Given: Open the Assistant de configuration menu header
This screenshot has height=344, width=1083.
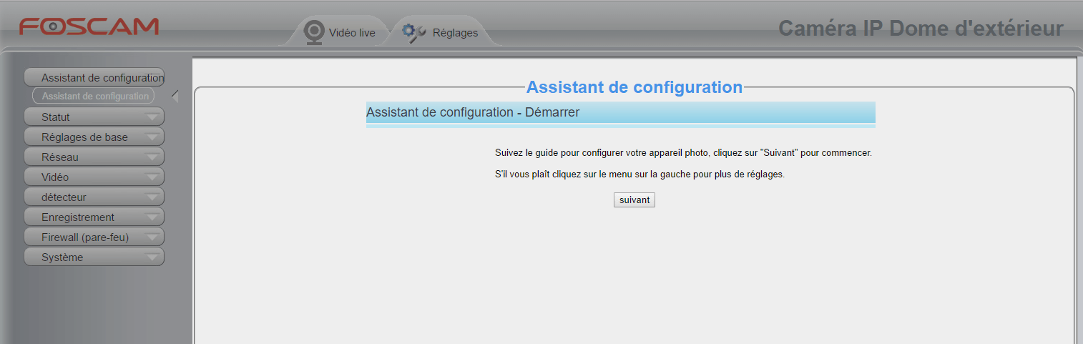Looking at the screenshot, I should 94,77.
